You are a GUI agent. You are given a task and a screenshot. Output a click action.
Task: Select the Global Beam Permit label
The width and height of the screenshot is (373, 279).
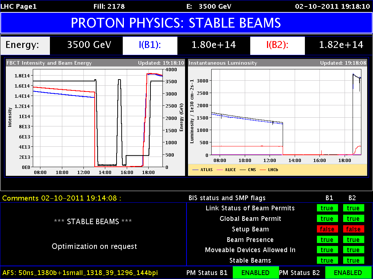250,218
